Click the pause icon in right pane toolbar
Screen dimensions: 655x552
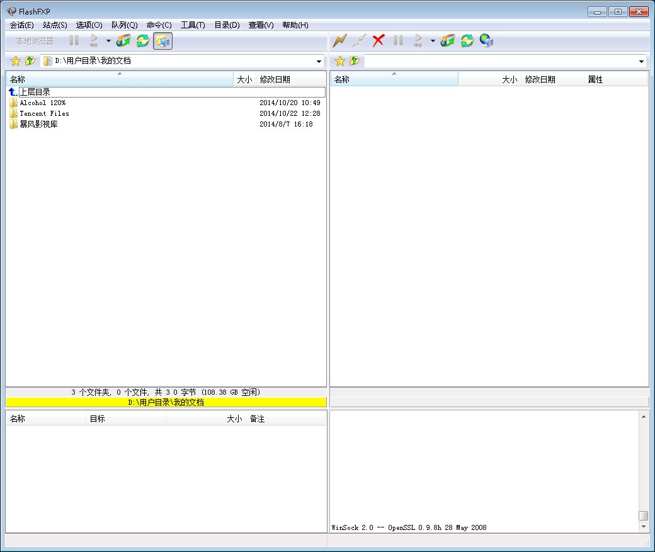tap(398, 40)
